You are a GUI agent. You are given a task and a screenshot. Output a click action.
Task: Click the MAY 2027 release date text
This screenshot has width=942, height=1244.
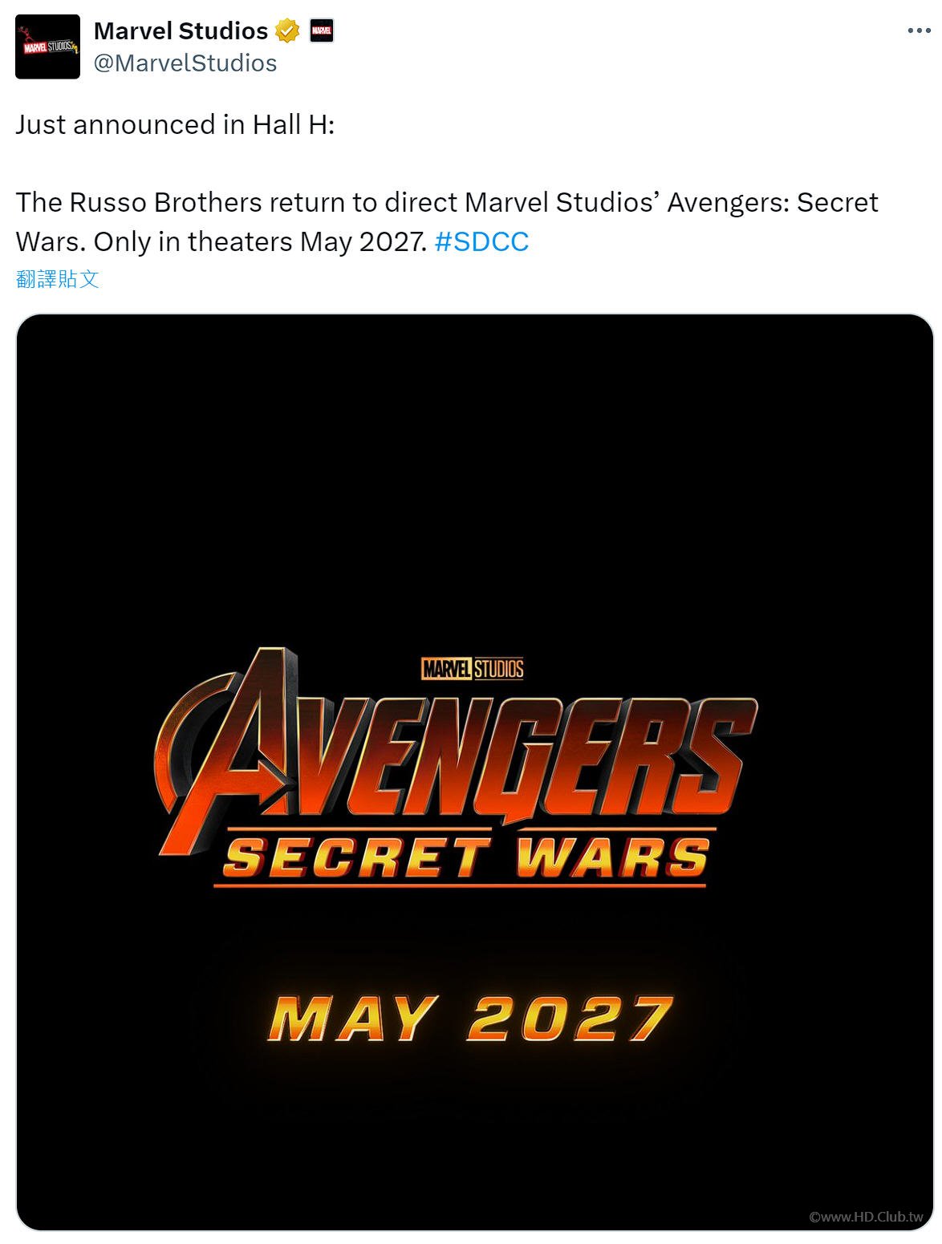470,1019
